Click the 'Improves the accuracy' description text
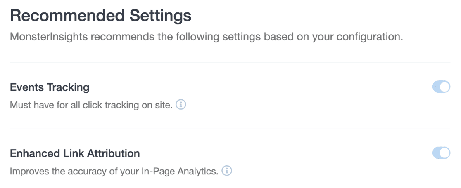This screenshot has width=461, height=188. click(x=114, y=171)
